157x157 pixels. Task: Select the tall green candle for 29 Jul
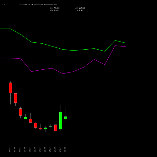click(61, 121)
